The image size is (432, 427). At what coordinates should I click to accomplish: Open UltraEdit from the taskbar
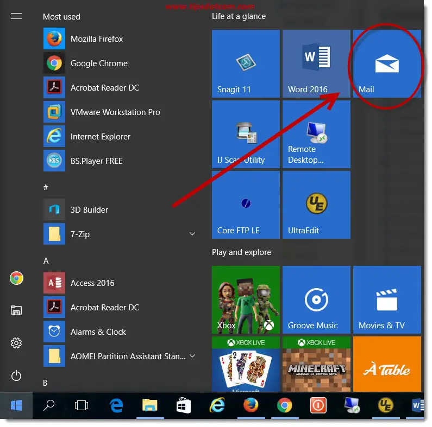click(385, 405)
